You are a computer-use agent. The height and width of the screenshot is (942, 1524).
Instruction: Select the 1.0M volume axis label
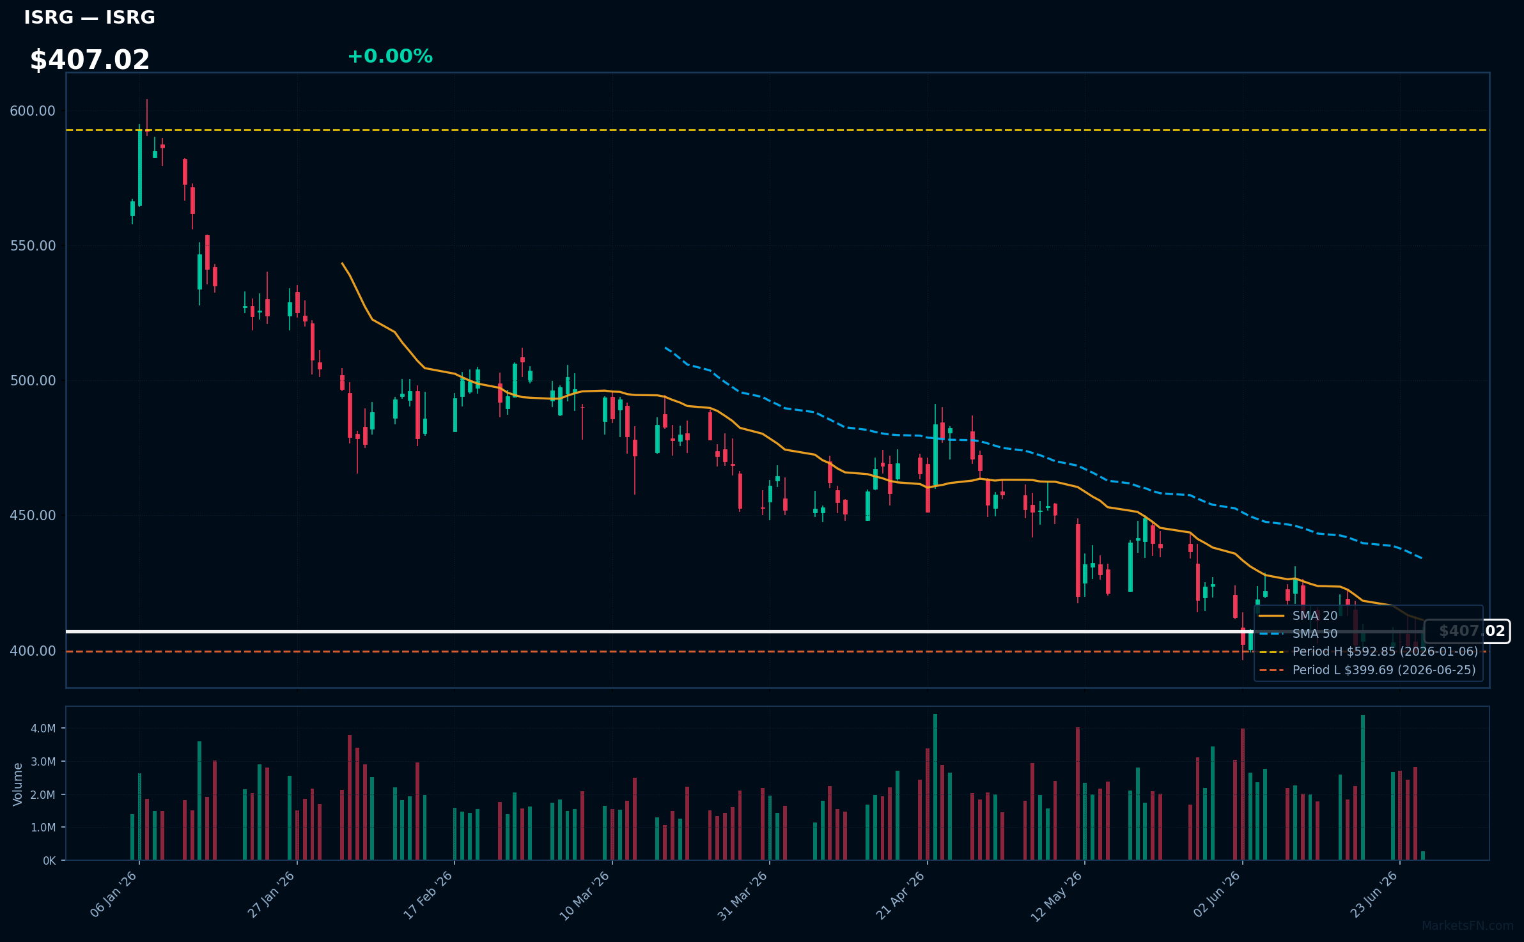[43, 827]
